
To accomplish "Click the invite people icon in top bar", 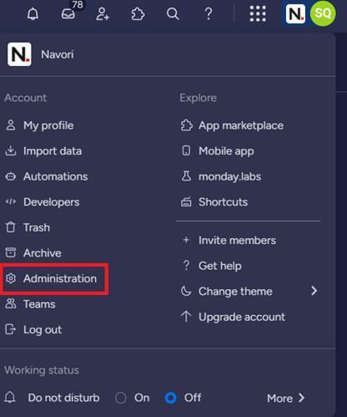I will (103, 13).
